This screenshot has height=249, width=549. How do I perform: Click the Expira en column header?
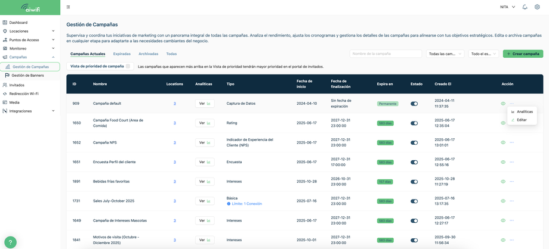385,84
